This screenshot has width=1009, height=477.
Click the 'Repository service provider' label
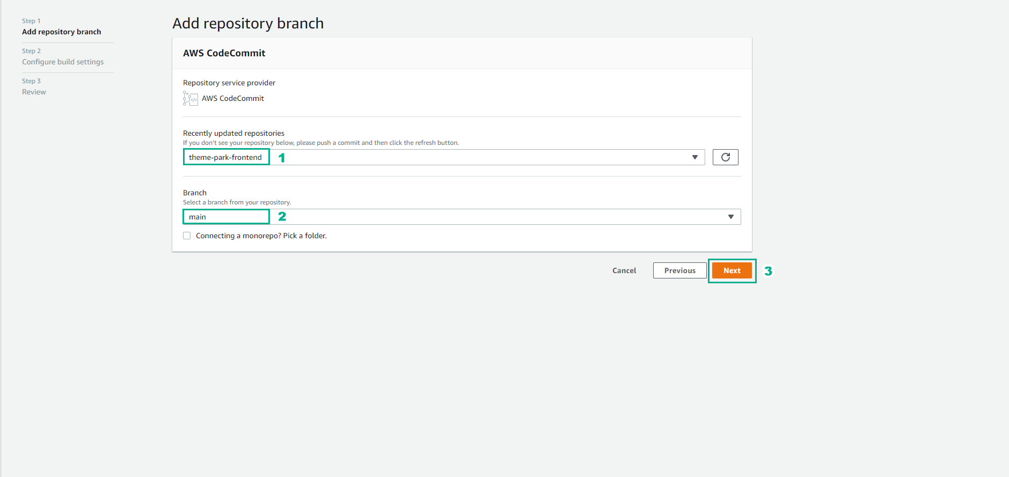229,83
